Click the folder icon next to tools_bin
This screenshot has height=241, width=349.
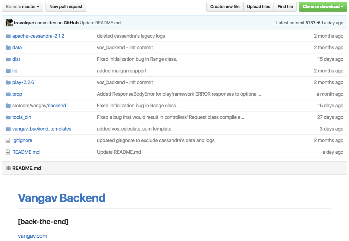click(7, 117)
